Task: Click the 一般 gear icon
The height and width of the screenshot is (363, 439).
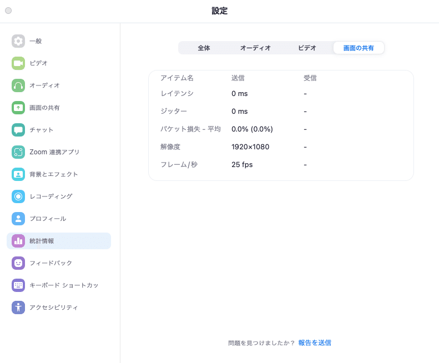Action: pos(18,41)
